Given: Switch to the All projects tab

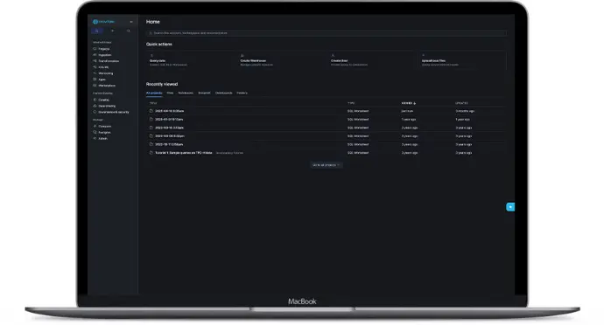Looking at the screenshot, I should point(154,93).
